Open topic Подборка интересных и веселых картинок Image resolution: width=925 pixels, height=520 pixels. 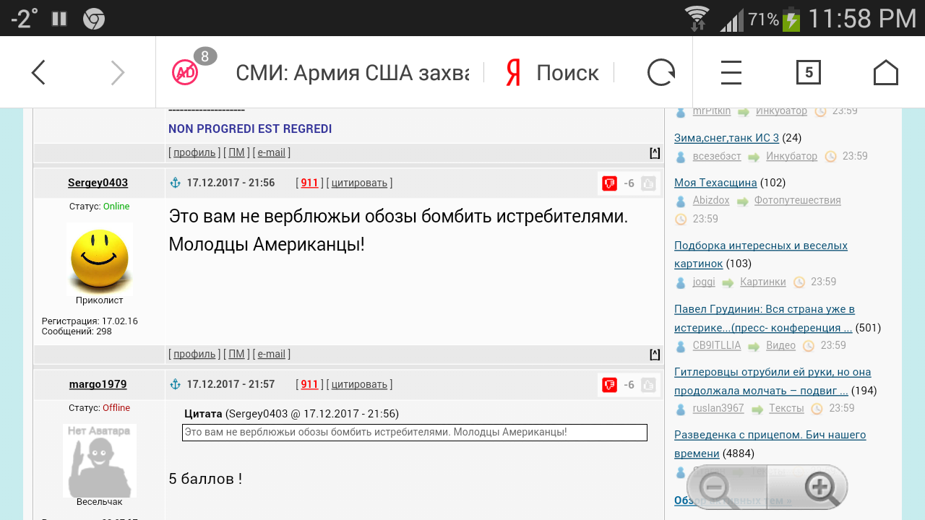761,254
